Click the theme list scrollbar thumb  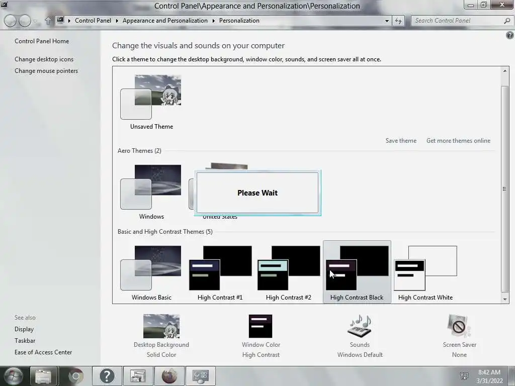click(x=505, y=188)
